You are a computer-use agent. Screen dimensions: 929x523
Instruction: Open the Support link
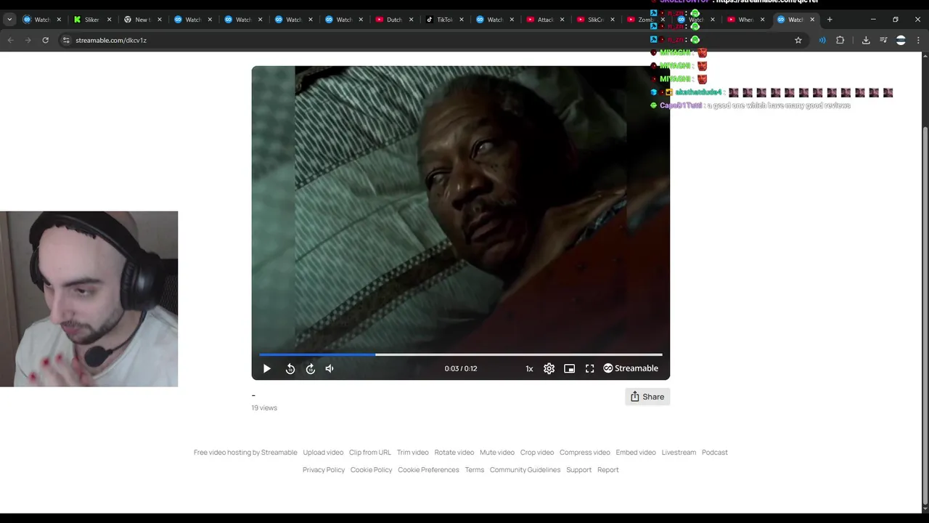click(x=578, y=469)
